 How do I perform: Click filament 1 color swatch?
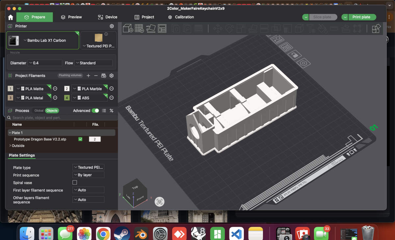11,89
